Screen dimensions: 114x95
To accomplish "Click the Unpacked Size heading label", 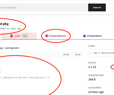I will tap(96, 75).
